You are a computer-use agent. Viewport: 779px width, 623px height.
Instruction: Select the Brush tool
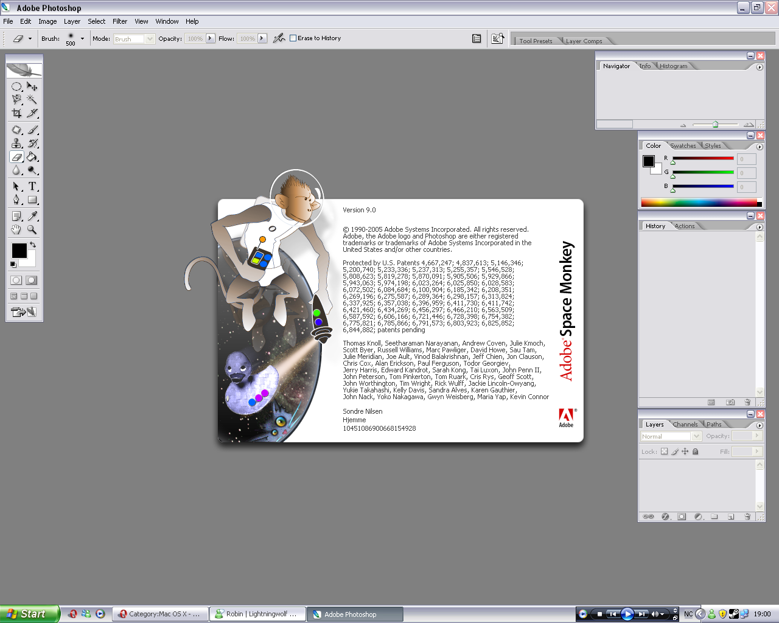32,130
